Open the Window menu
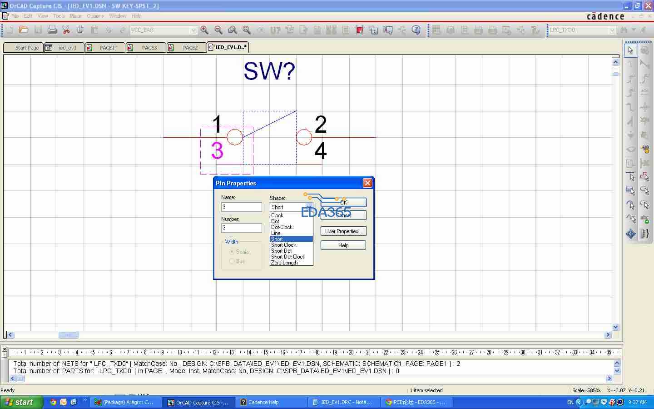The width and height of the screenshot is (654, 409). (118, 16)
